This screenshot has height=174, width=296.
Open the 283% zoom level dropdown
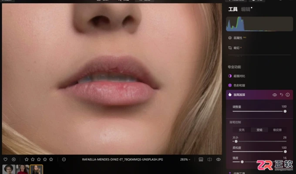click(185, 160)
